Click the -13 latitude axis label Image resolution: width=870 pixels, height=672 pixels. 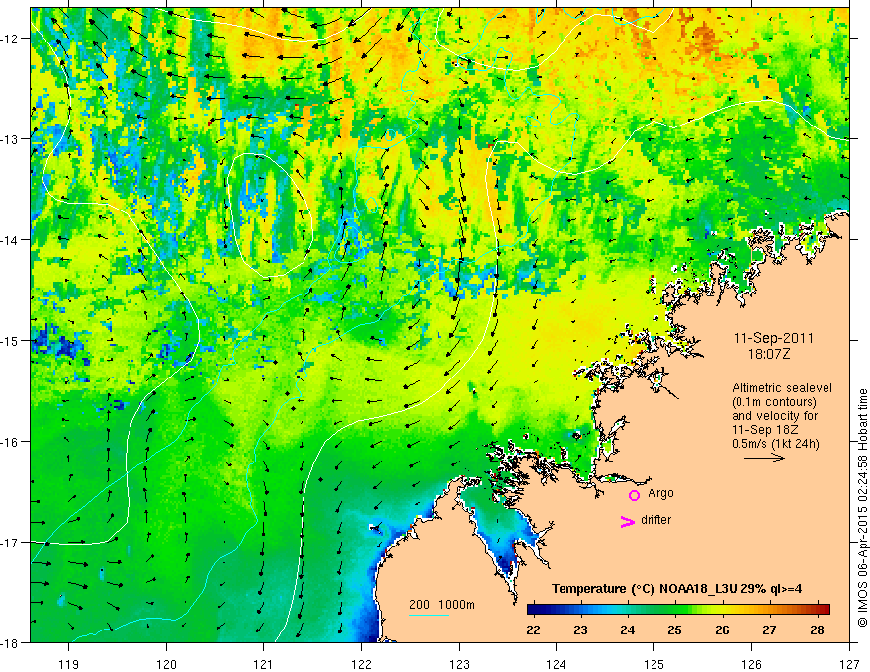pos(11,139)
